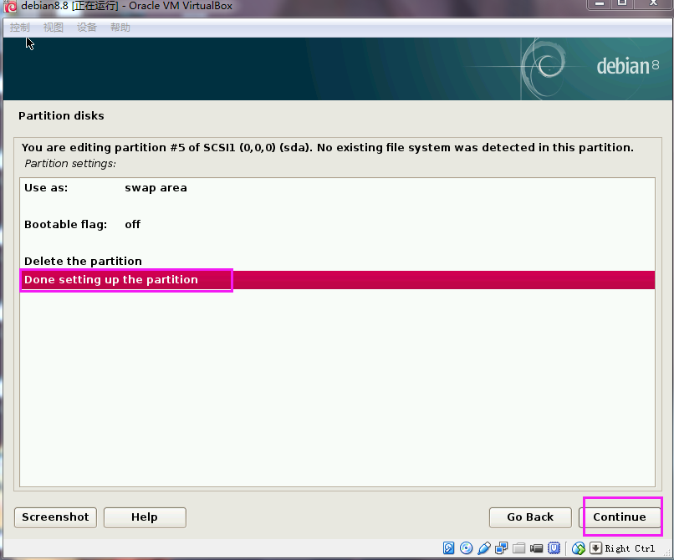The height and width of the screenshot is (560, 674).
Task: Click the Go Back button
Action: (x=530, y=517)
